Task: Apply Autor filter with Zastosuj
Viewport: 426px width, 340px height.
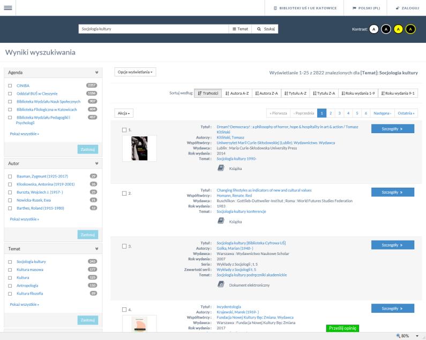Action: click(x=88, y=235)
